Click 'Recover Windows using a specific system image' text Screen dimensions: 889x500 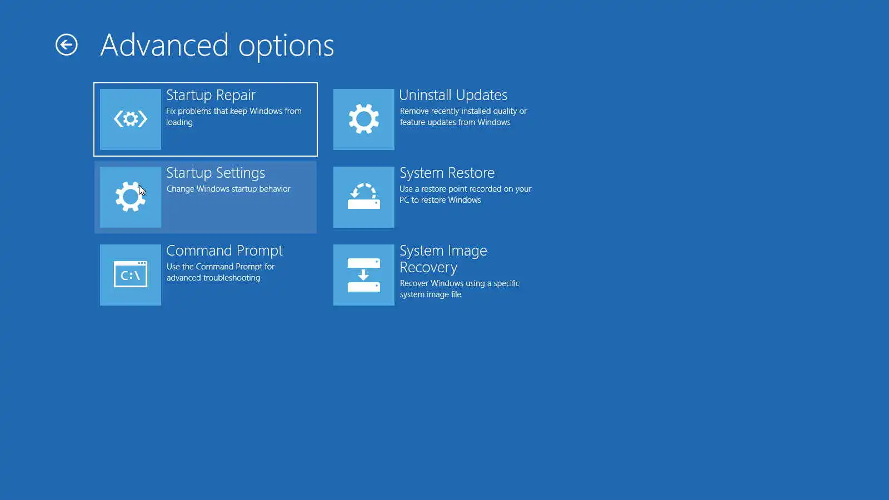pos(460,289)
